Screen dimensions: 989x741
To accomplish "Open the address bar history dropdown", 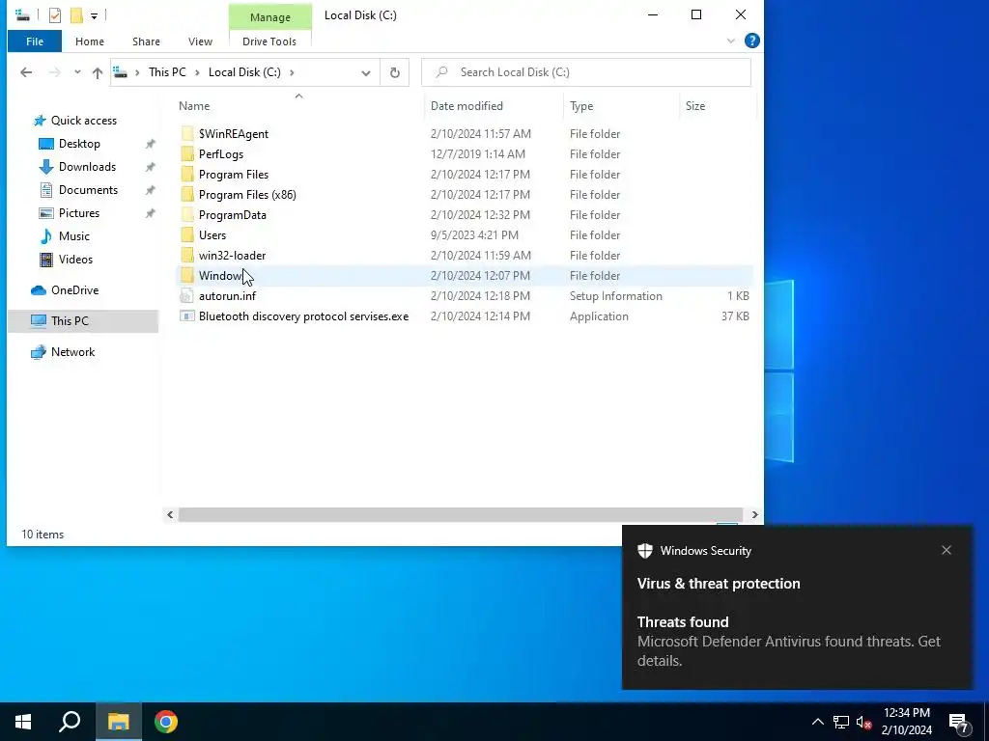I will (x=366, y=72).
